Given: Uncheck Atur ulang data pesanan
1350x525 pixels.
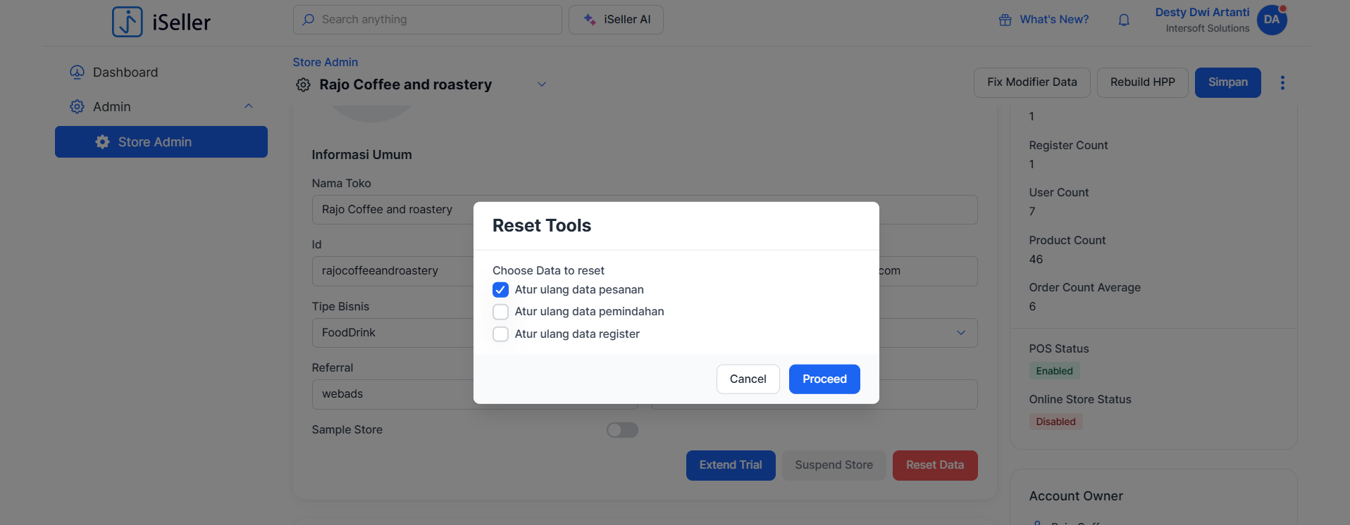Looking at the screenshot, I should tap(500, 290).
